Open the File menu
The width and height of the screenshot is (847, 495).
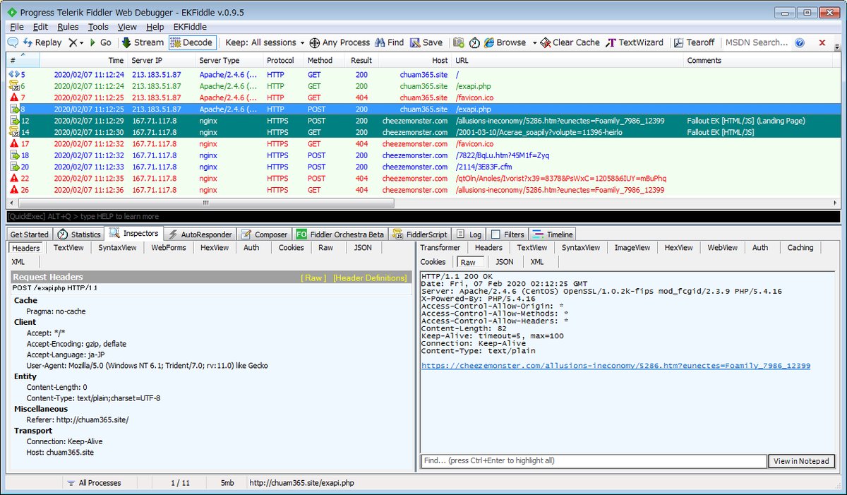coord(17,27)
